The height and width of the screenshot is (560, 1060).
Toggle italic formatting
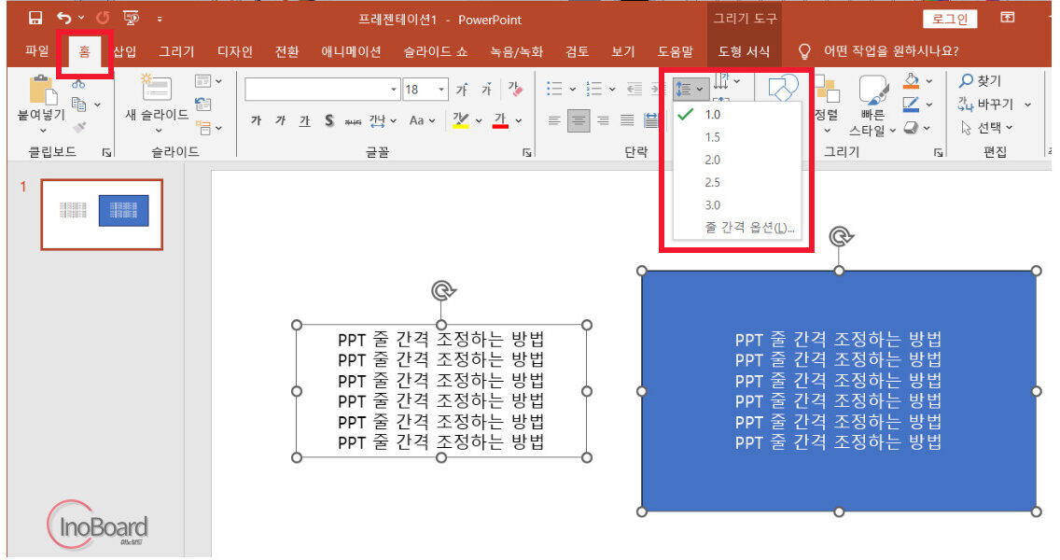pyautogui.click(x=281, y=120)
